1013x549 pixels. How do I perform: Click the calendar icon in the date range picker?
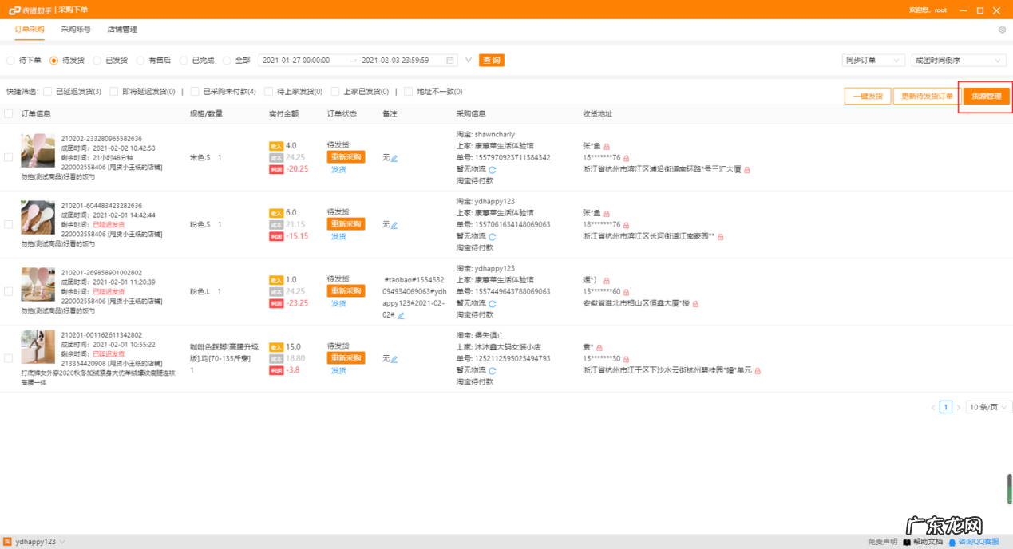[450, 60]
